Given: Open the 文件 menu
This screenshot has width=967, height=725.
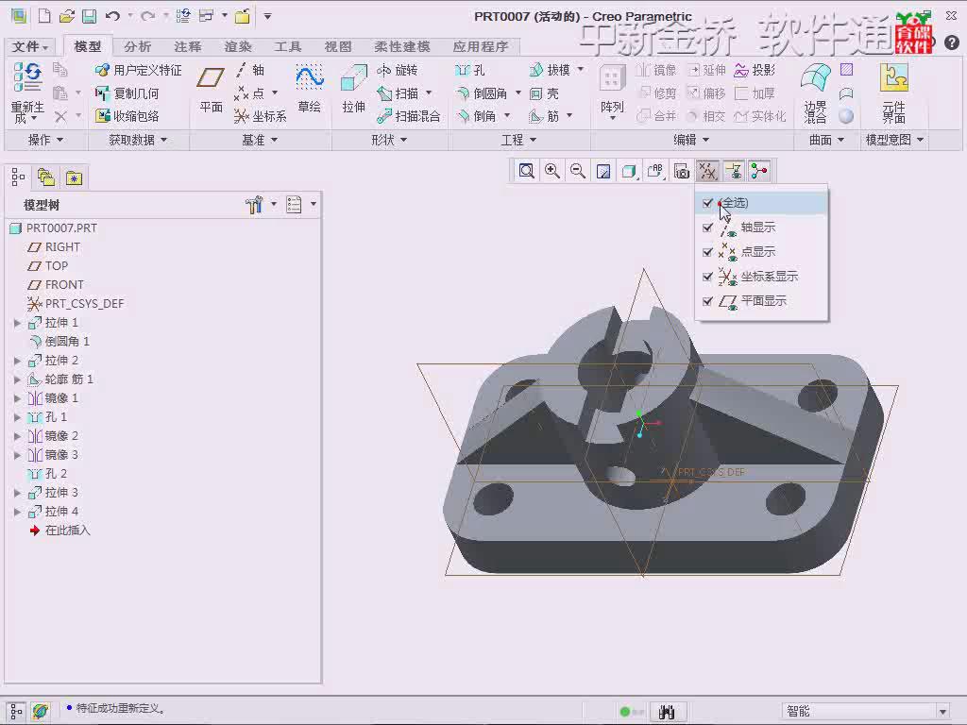Looking at the screenshot, I should [x=29, y=46].
